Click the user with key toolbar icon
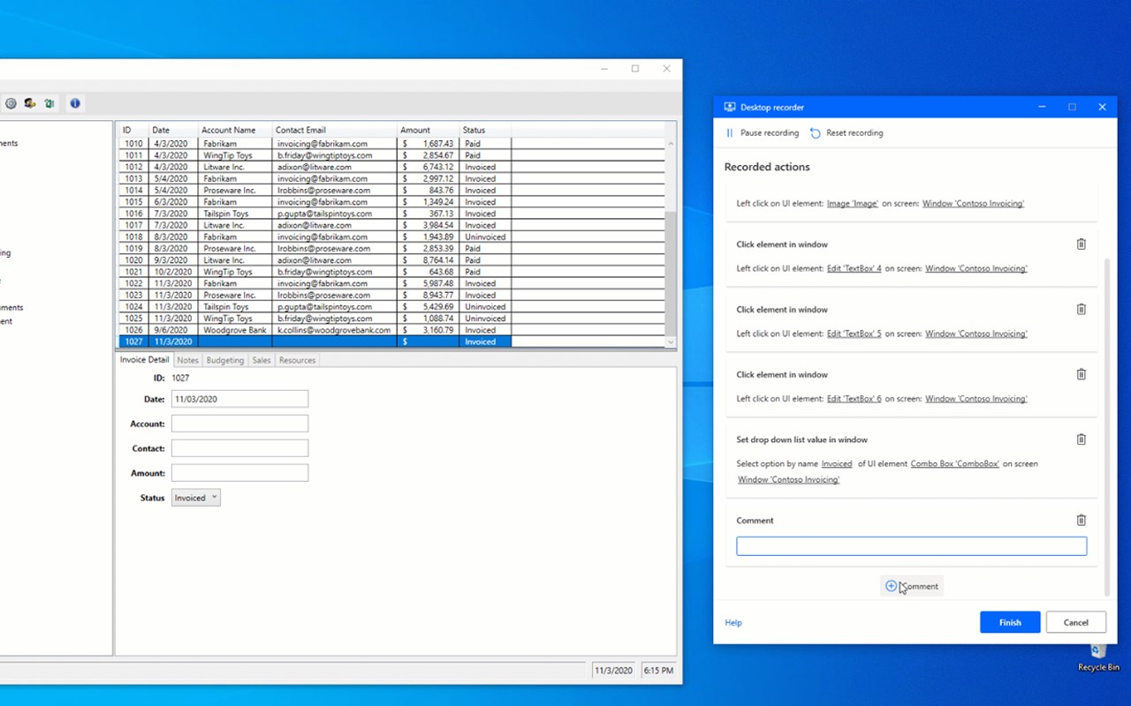 30,103
